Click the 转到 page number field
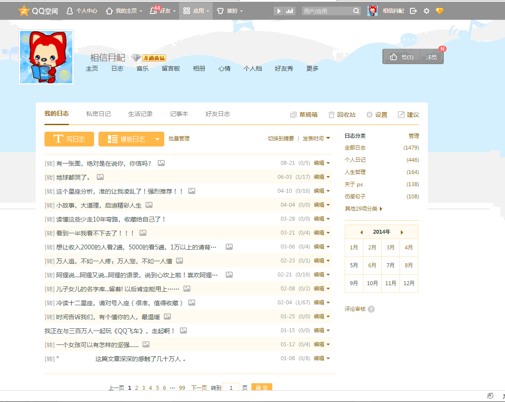 tap(231, 388)
